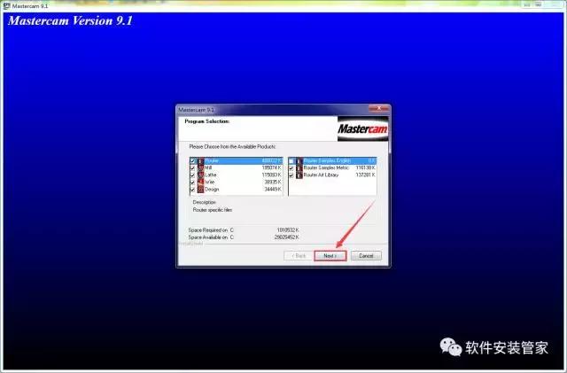Click the Design product icon
Viewport: 567px width, 373px height.
(x=201, y=190)
